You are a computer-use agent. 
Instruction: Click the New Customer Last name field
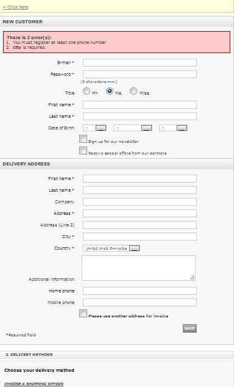point(140,116)
